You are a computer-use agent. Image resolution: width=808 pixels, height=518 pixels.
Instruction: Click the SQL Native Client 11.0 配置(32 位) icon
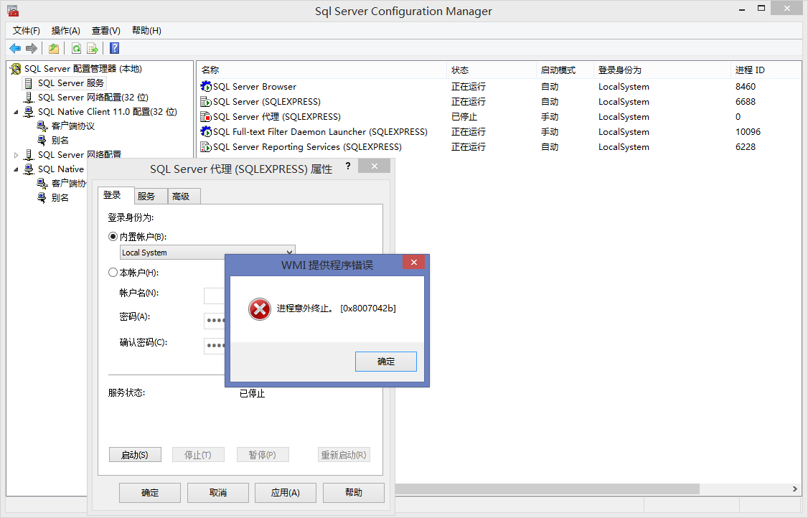click(x=29, y=112)
